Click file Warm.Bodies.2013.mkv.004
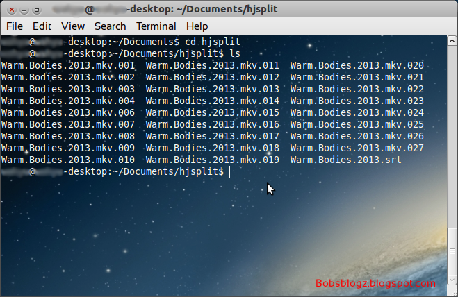 pyautogui.click(x=68, y=101)
